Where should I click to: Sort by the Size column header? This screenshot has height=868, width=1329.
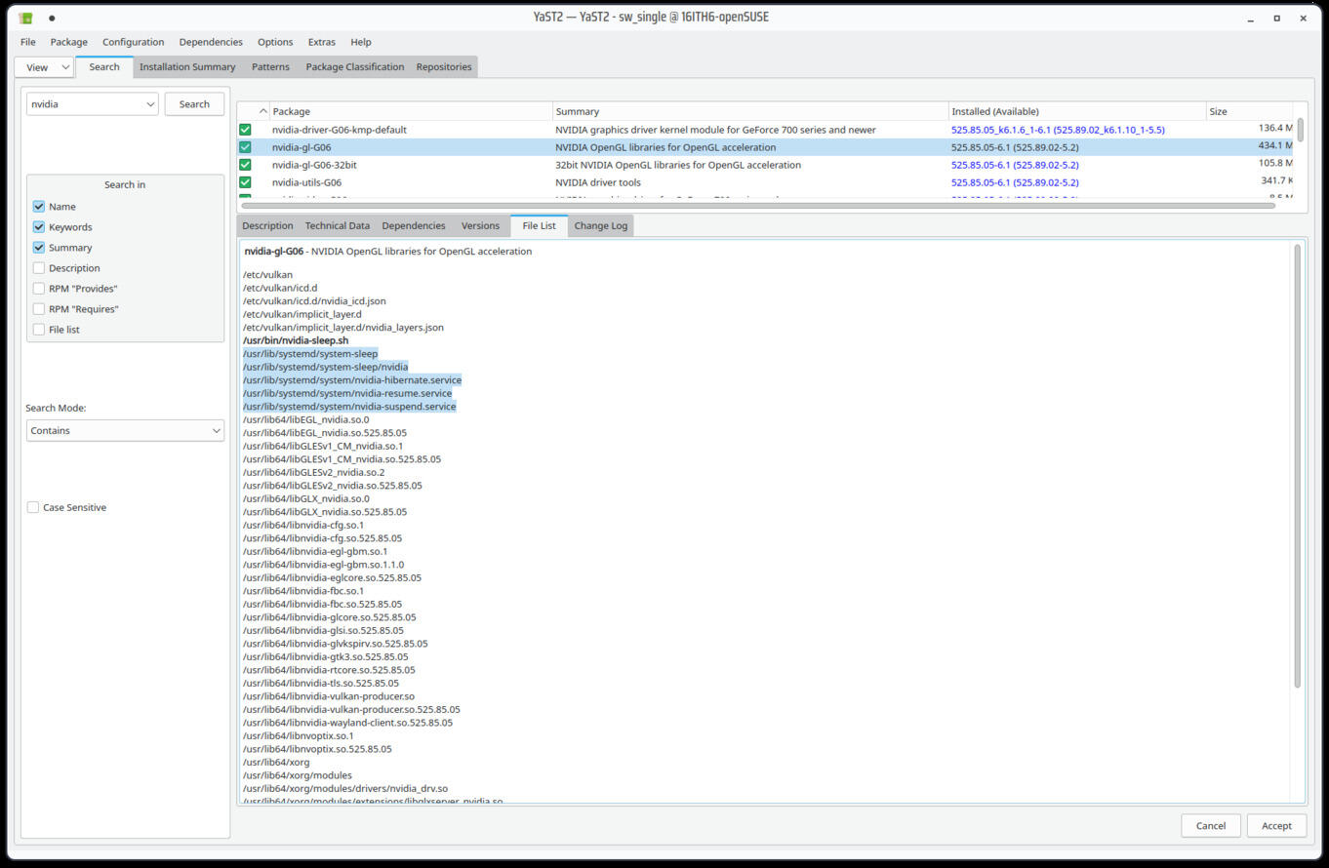[x=1250, y=111]
